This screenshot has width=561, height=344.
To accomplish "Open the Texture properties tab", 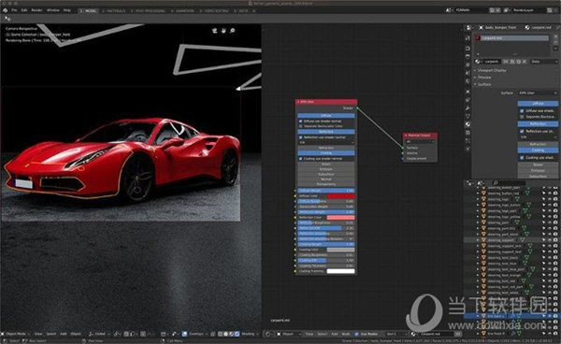I will pyautogui.click(x=467, y=133).
